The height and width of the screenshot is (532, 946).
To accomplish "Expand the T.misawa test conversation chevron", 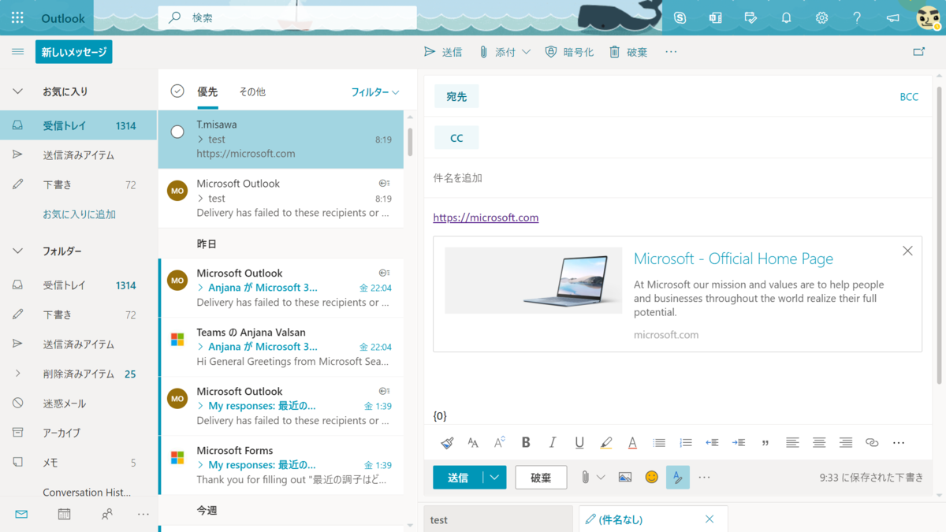I will pos(200,140).
